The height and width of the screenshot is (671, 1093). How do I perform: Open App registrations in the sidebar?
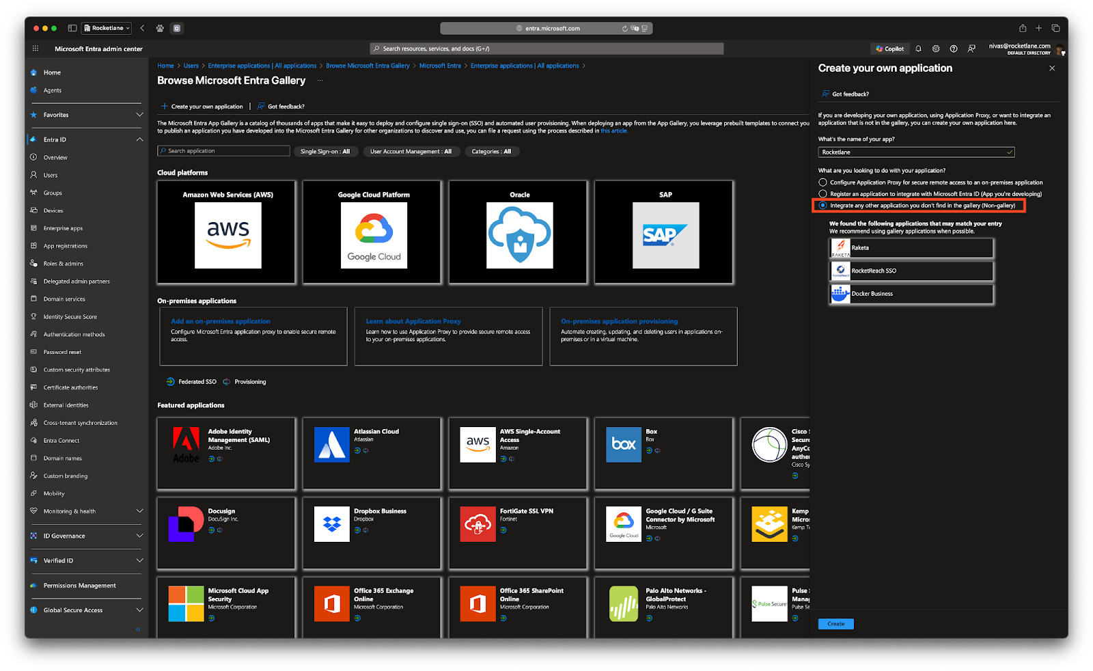tap(66, 246)
